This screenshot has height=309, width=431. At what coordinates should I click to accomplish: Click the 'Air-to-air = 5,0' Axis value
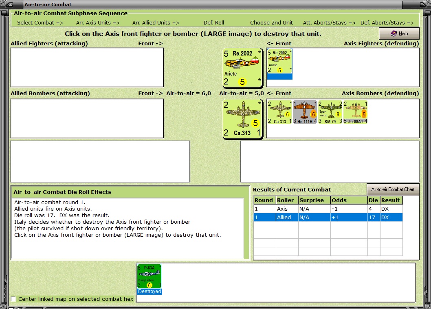[x=241, y=93]
